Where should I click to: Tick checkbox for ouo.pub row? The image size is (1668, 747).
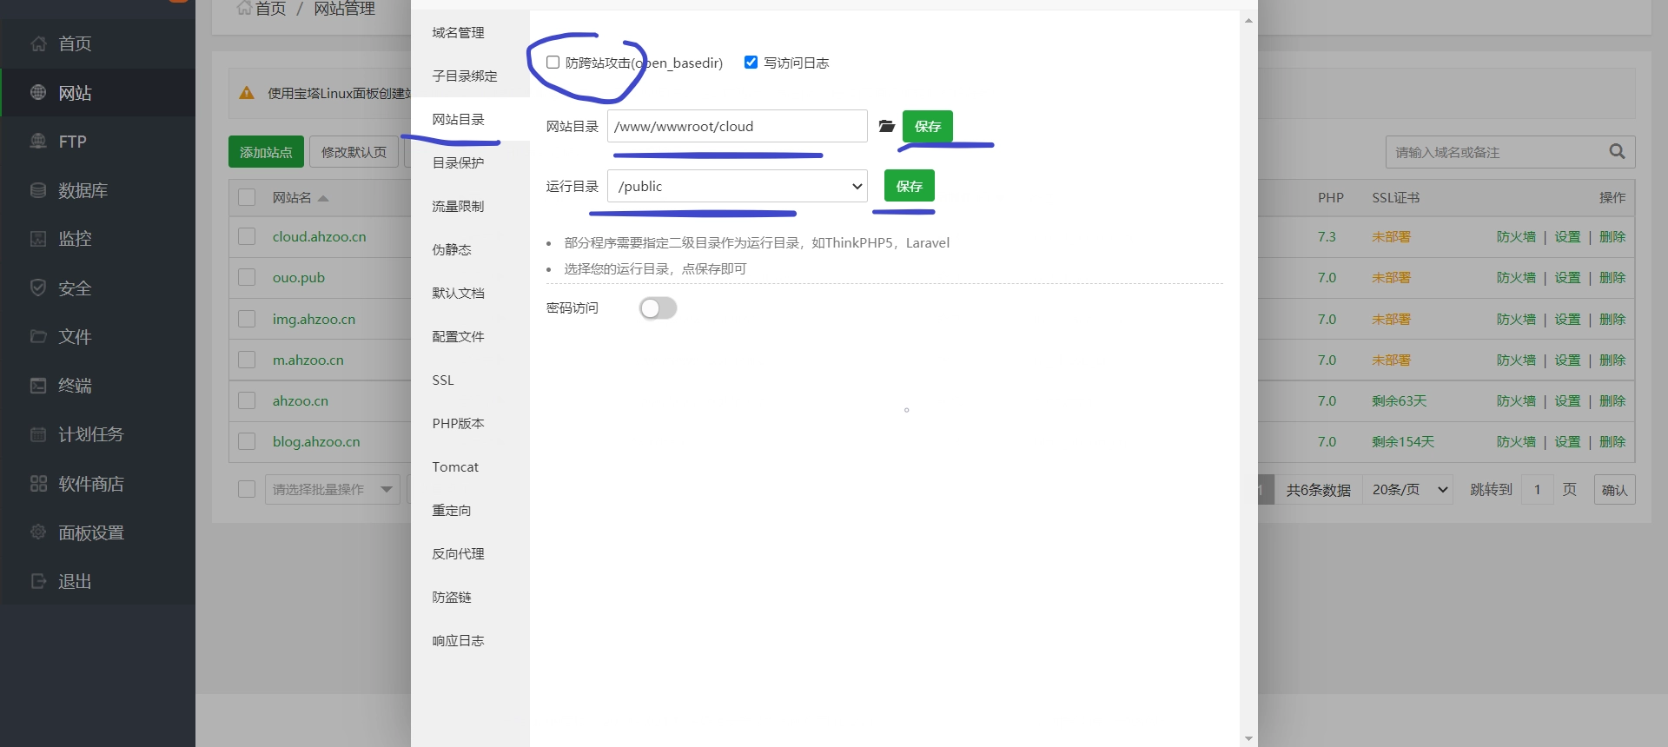[x=247, y=277]
